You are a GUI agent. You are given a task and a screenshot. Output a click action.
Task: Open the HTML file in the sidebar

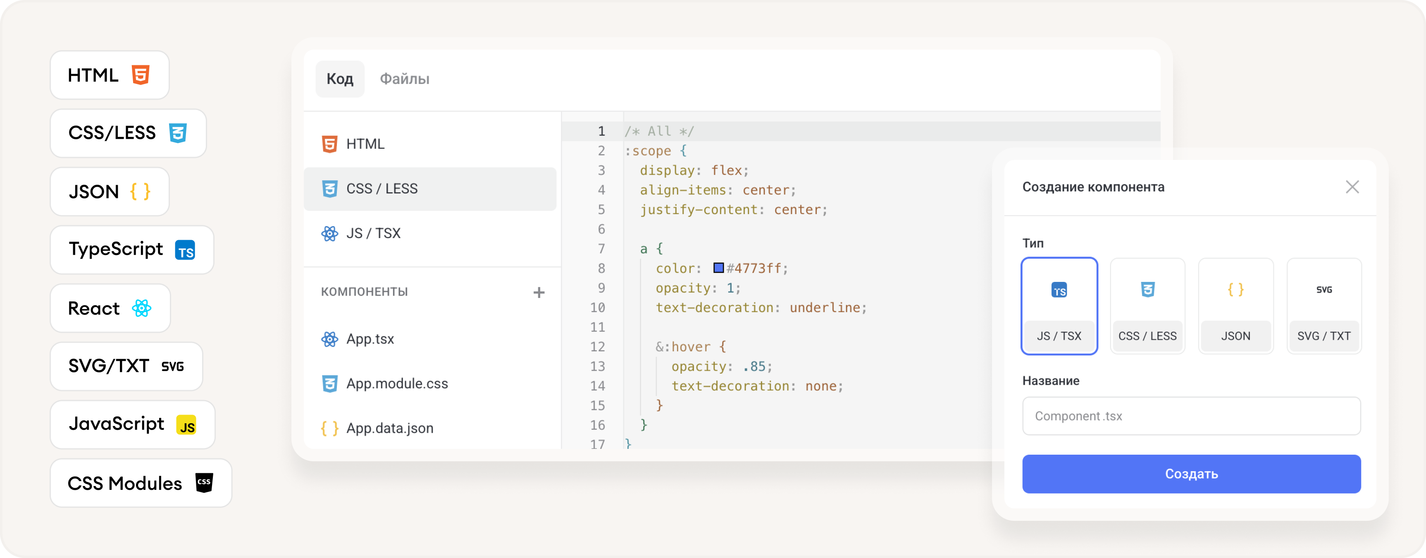click(430, 144)
